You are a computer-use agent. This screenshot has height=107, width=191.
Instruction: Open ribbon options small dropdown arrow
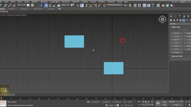(x=61, y=9)
